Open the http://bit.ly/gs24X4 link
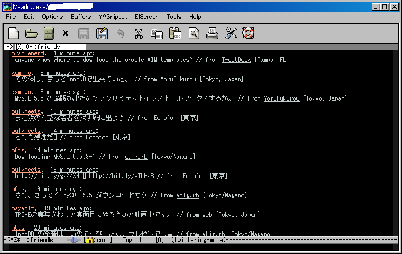The image size is (402, 254). [47, 176]
